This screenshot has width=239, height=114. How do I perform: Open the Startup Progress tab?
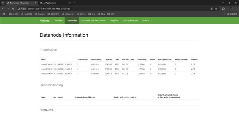pyautogui.click(x=130, y=20)
